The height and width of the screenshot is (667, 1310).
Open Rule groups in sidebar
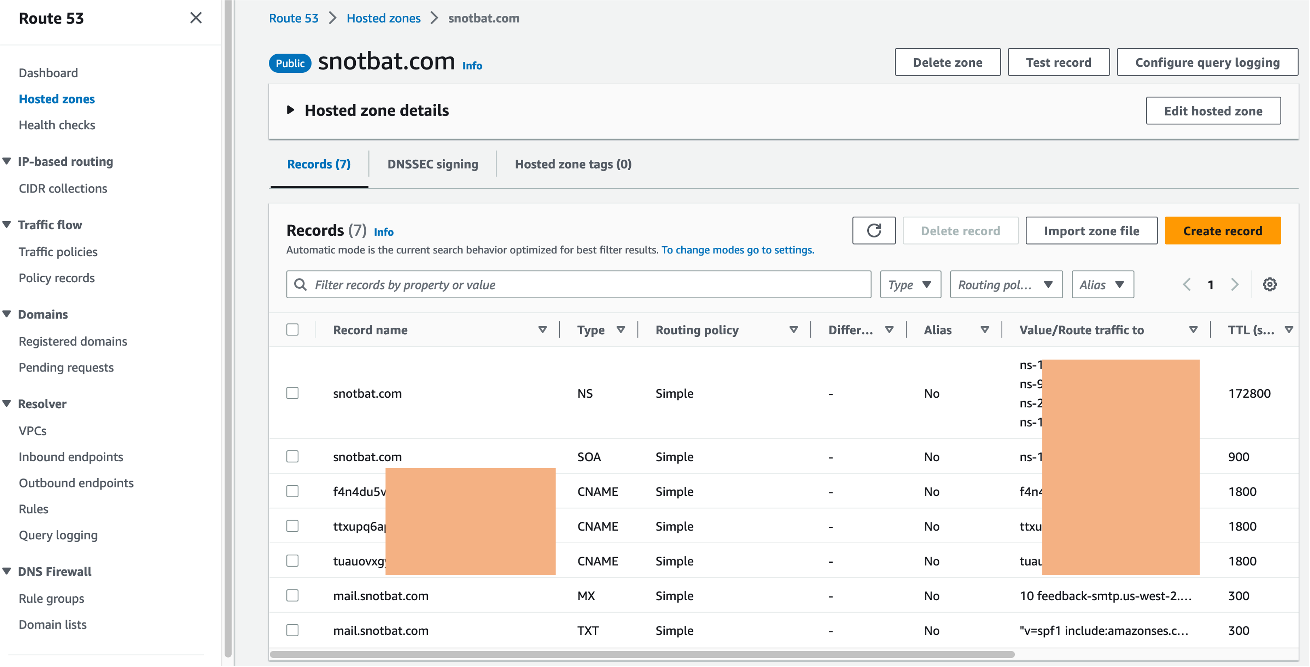point(51,599)
